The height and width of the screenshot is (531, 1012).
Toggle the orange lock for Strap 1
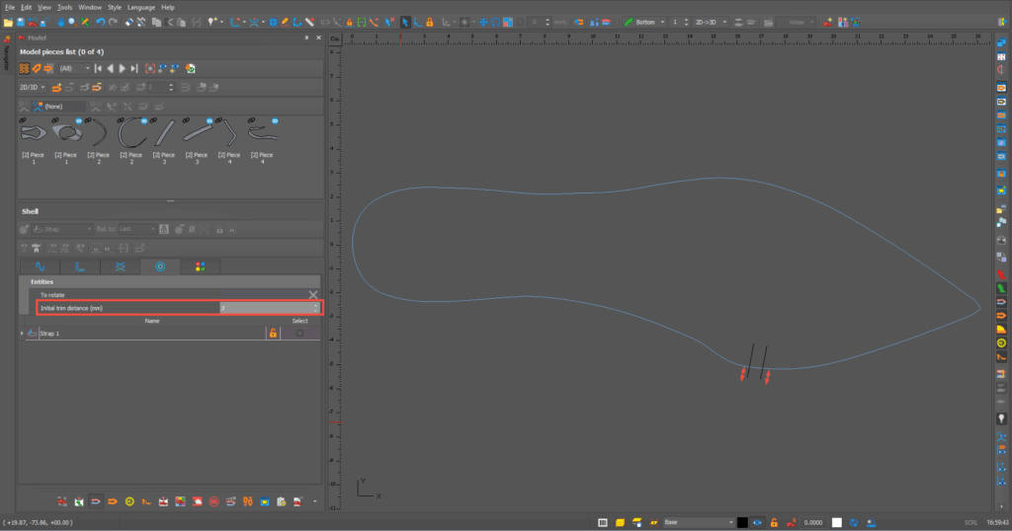tap(273, 334)
